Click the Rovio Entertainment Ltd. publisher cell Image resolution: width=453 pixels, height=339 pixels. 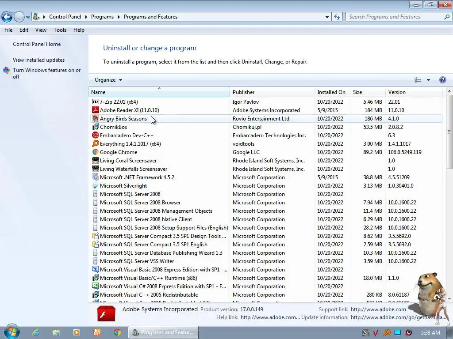(261, 118)
